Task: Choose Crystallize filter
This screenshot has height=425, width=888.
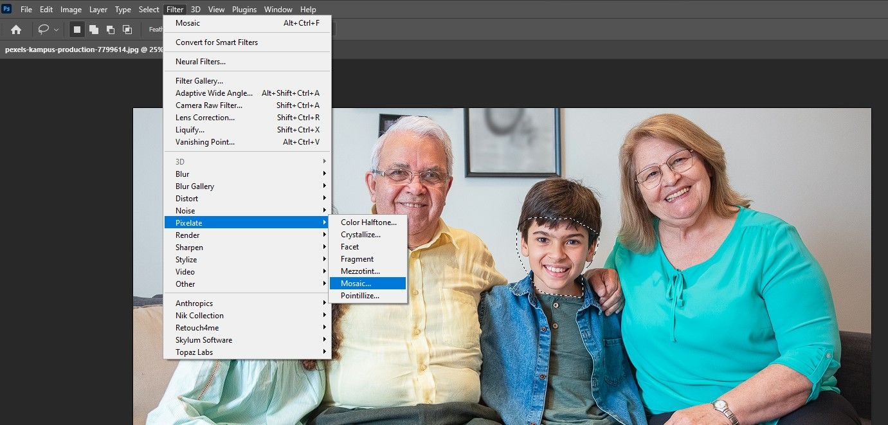Action: click(x=368, y=235)
